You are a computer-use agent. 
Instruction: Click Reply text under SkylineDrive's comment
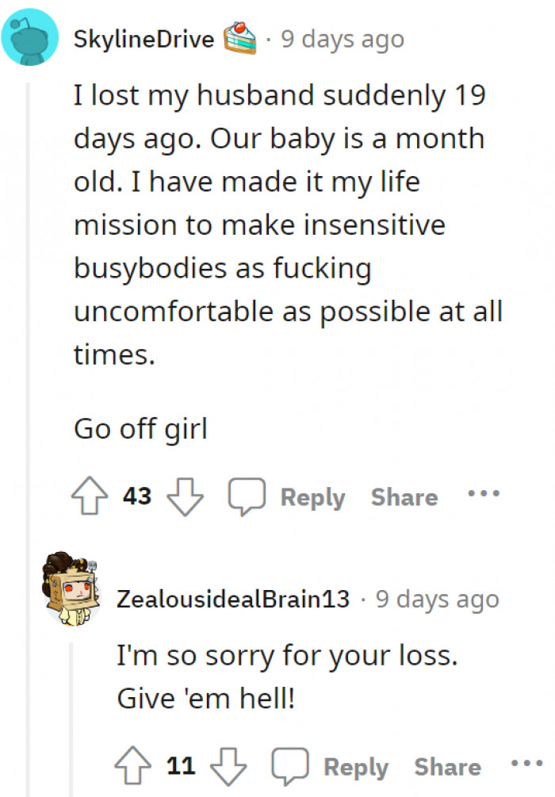click(x=312, y=497)
